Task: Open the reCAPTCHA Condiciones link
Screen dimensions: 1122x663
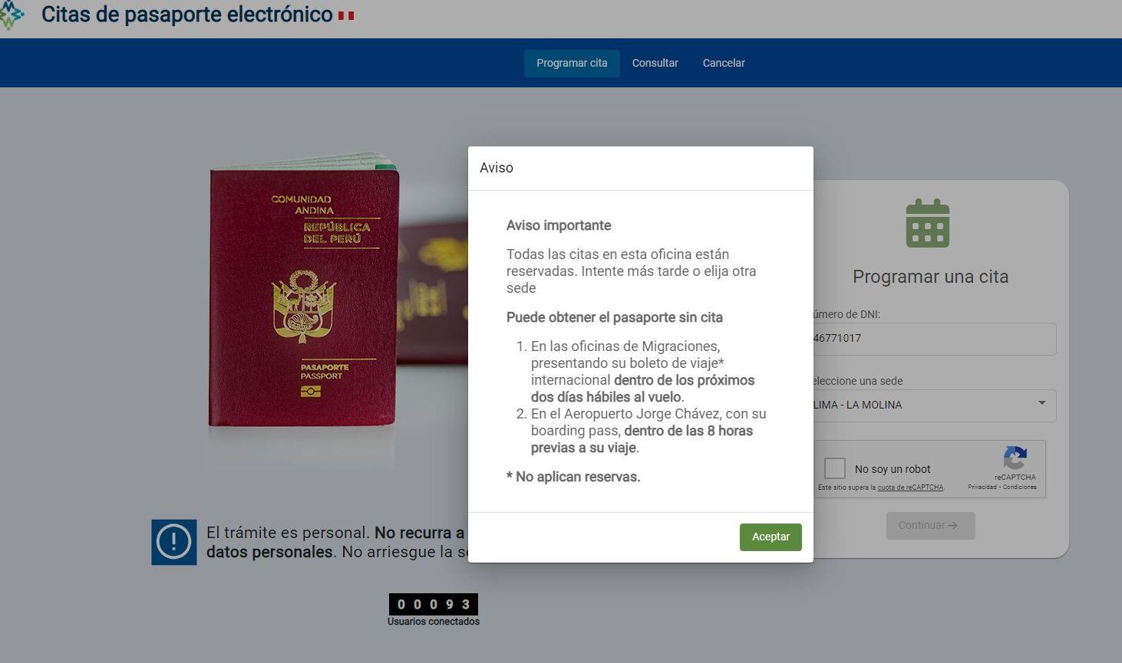Action: coord(1019,487)
